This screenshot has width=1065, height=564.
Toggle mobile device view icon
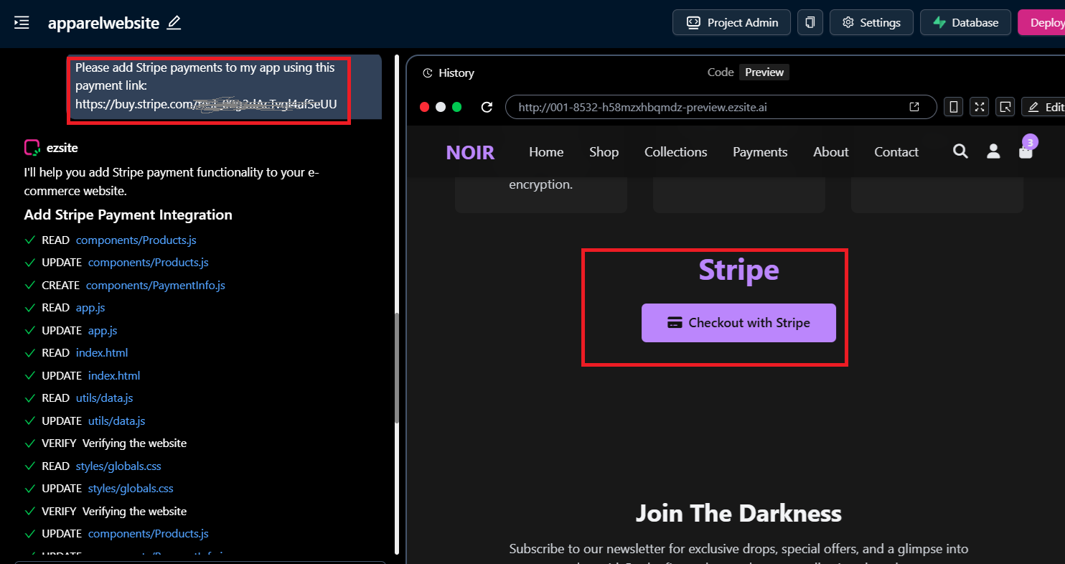(953, 107)
